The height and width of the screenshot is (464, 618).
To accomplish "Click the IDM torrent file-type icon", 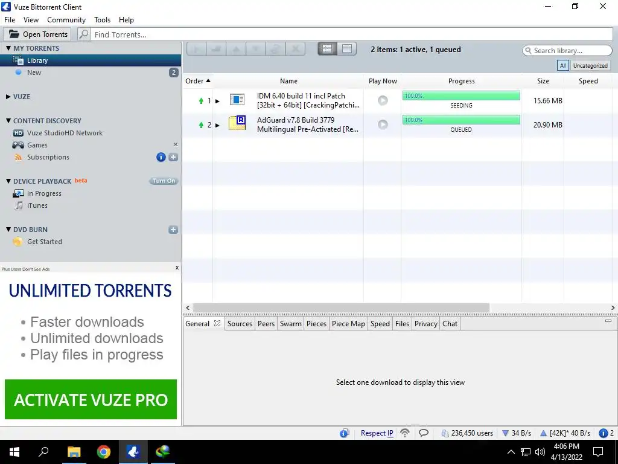I will tap(237, 100).
